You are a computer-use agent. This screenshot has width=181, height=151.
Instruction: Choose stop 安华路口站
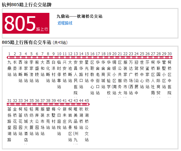click(81, 74)
